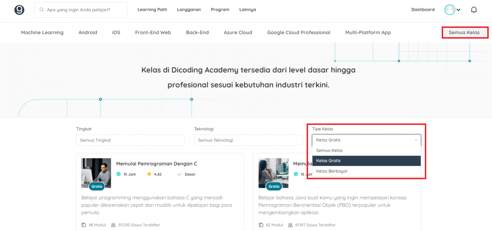492x231 pixels.
Task: Click the Dashboard link
Action: tap(423, 10)
